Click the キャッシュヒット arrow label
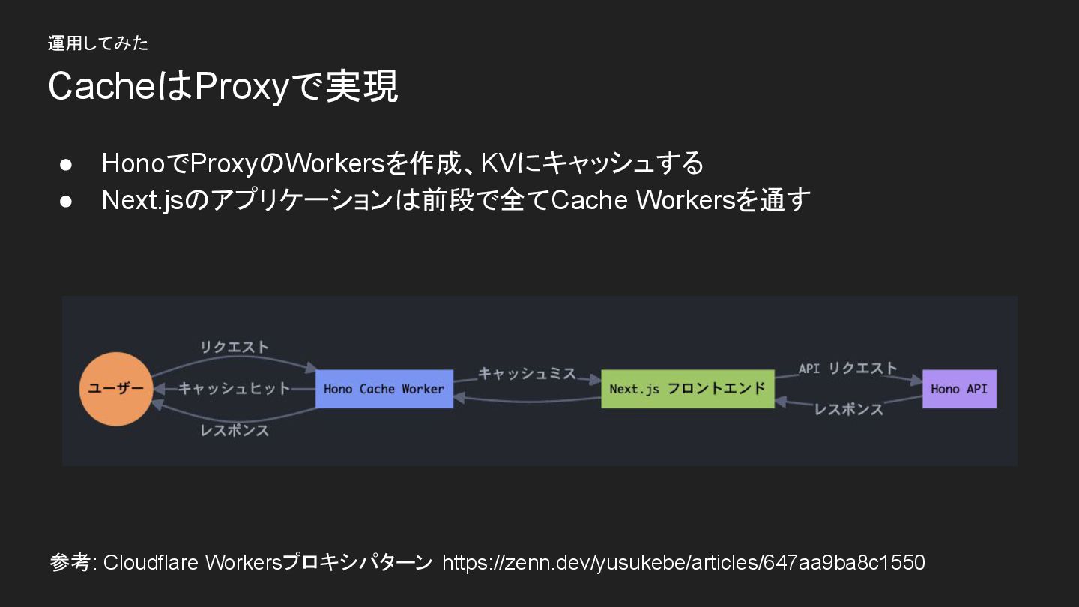Viewport: 1079px width, 607px height. tap(234, 388)
